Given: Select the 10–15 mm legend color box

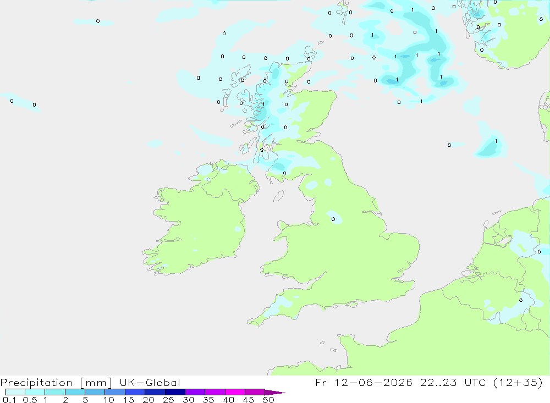Looking at the screenshot, I should 115,392.
